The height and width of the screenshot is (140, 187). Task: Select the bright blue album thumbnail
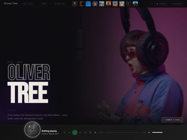[88, 4]
